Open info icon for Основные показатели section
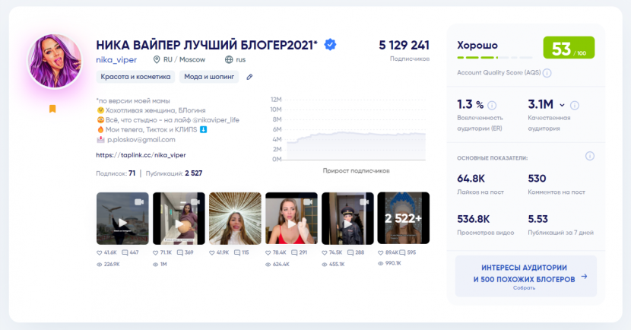This screenshot has height=330, width=631. 589,156
